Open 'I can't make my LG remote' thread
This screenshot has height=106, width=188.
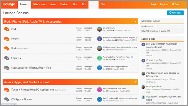[x=120, y=98]
